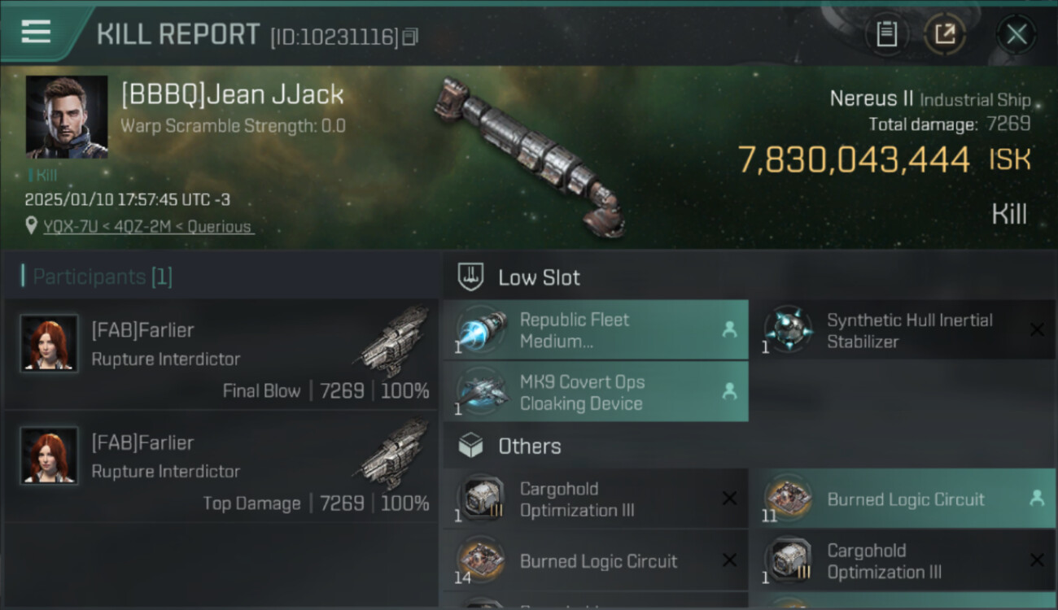Close the kill report window
Screen dimensions: 1058x610
pyautogui.click(x=1016, y=34)
